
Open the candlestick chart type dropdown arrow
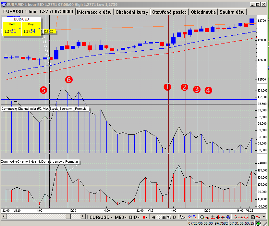click(147, 218)
